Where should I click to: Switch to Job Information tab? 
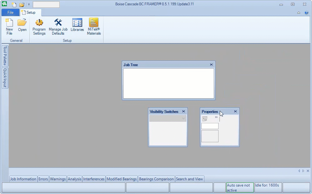click(x=23, y=179)
